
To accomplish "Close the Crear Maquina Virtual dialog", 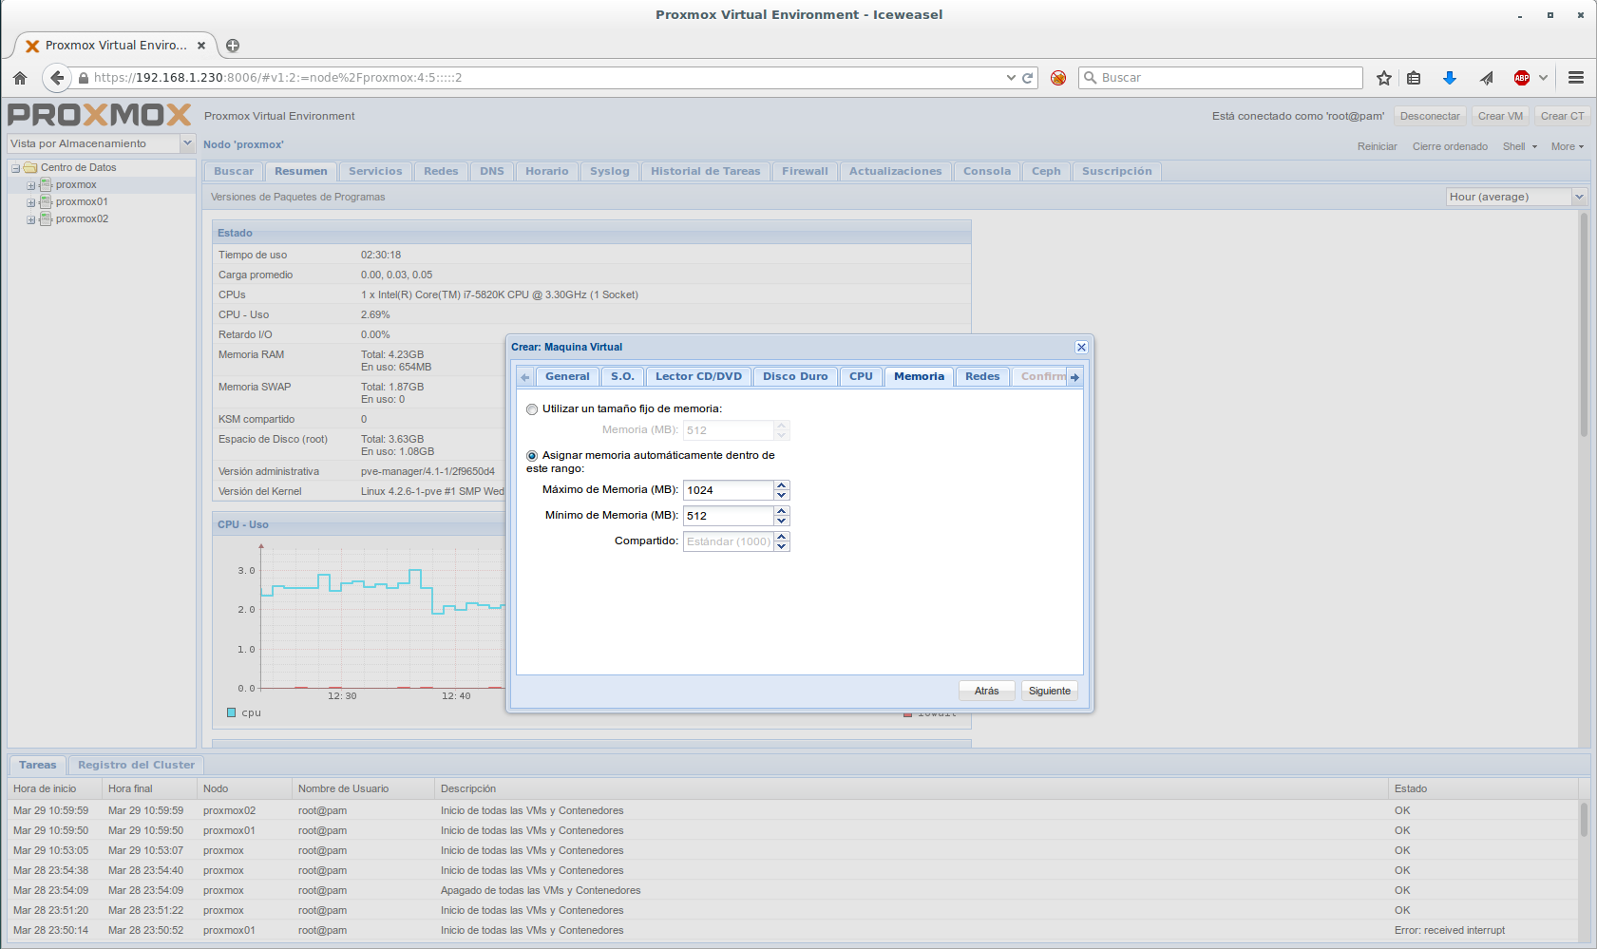I will (1081, 348).
